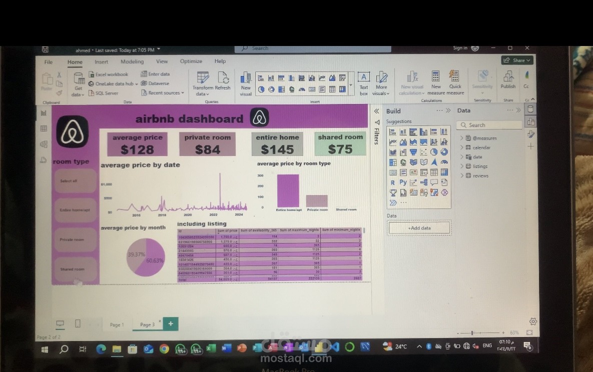Expand the ribbon visuals gallery arrow
The image size is (593, 372).
[x=351, y=84]
